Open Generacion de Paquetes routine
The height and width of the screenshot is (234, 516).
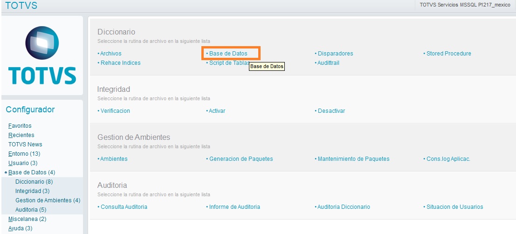241,158
